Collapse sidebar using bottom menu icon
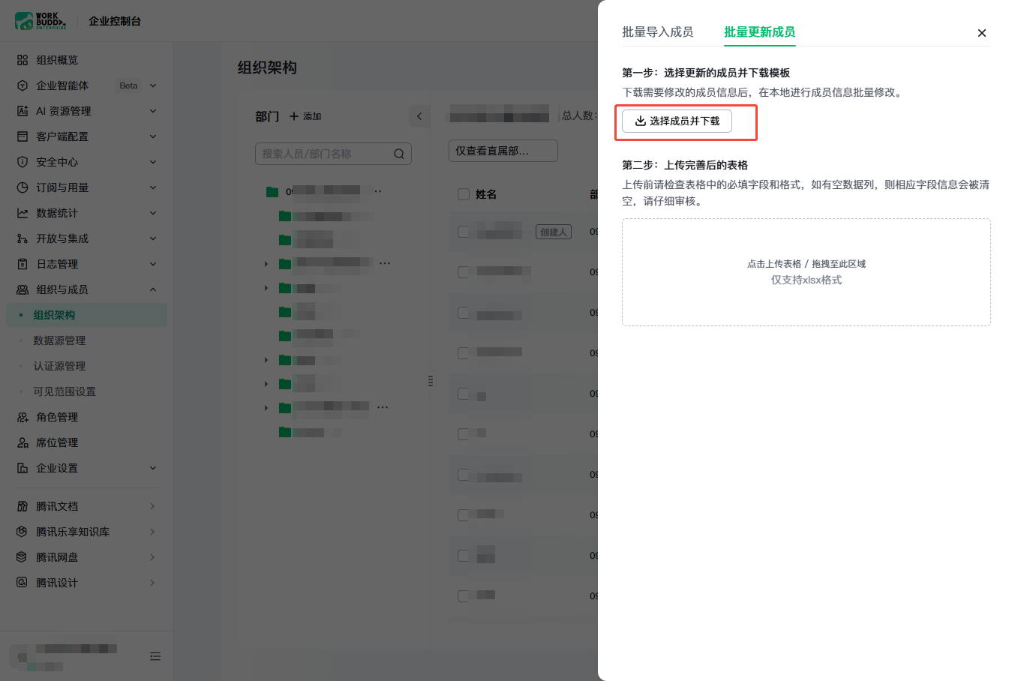 pyautogui.click(x=155, y=656)
